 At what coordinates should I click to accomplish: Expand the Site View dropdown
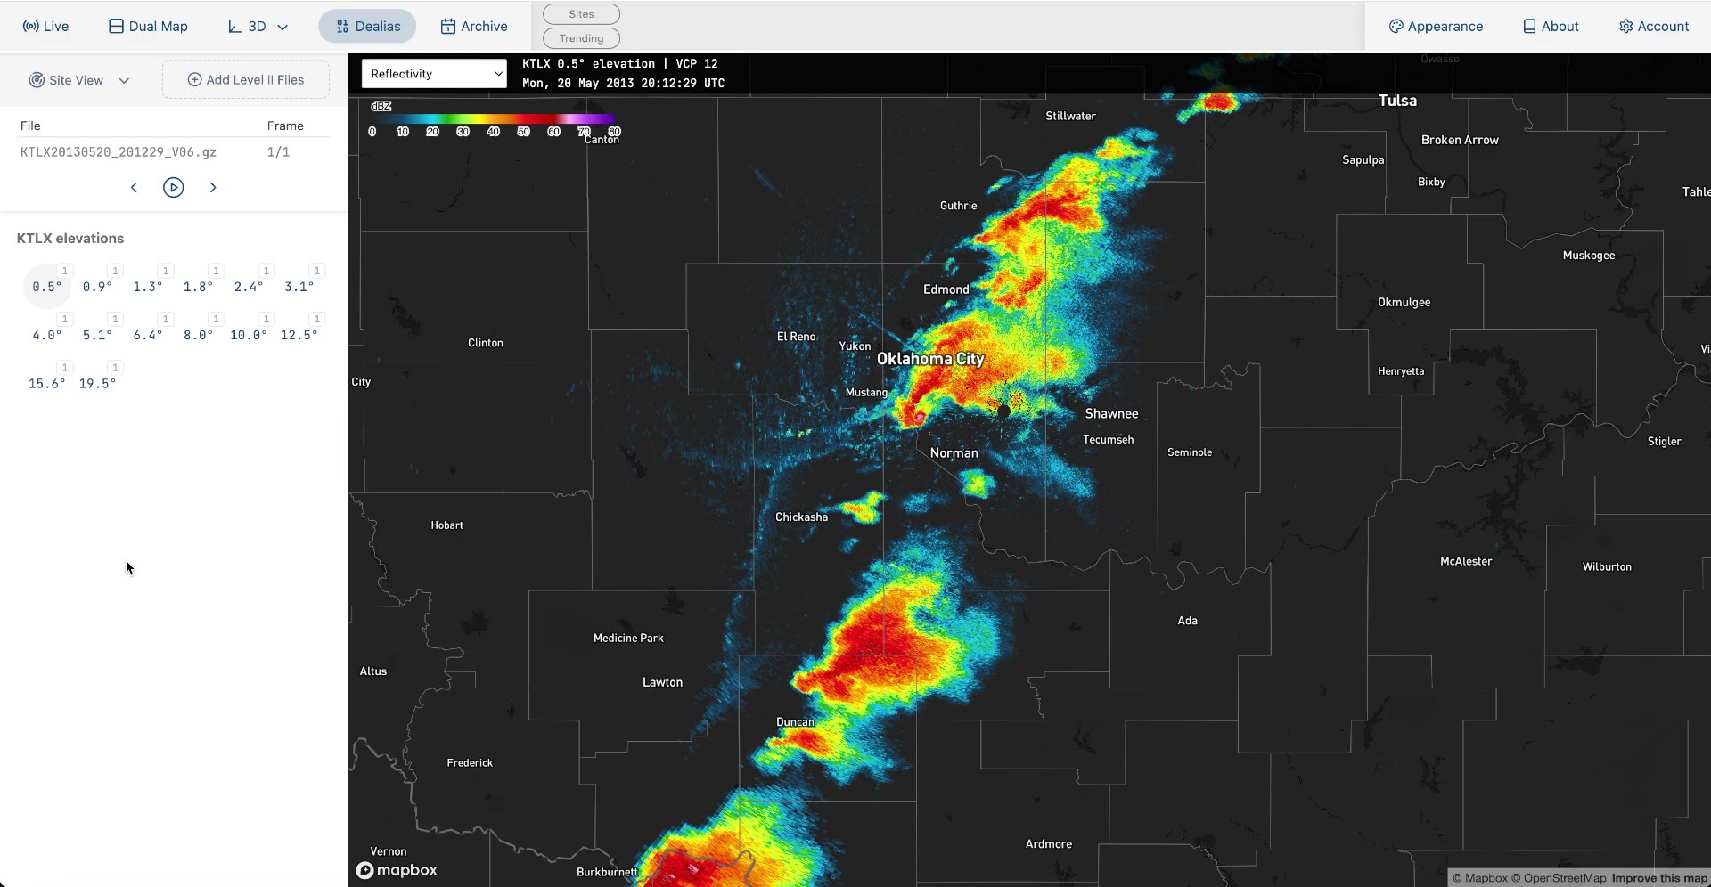pyautogui.click(x=79, y=80)
